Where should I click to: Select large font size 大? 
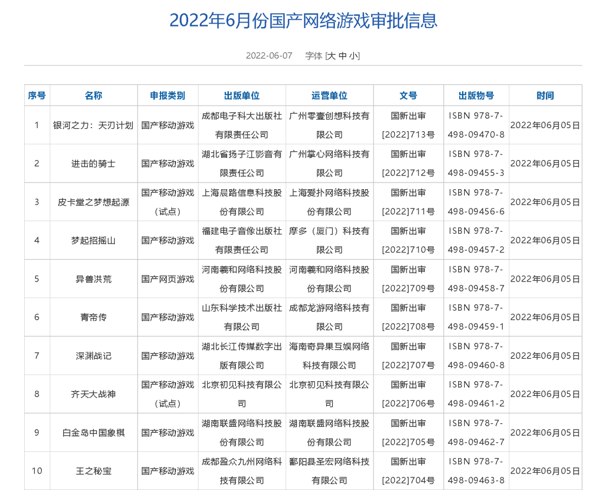coord(331,56)
